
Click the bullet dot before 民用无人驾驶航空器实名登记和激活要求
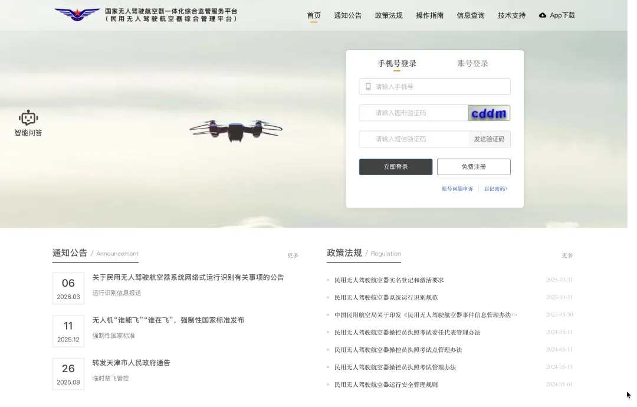coord(329,280)
